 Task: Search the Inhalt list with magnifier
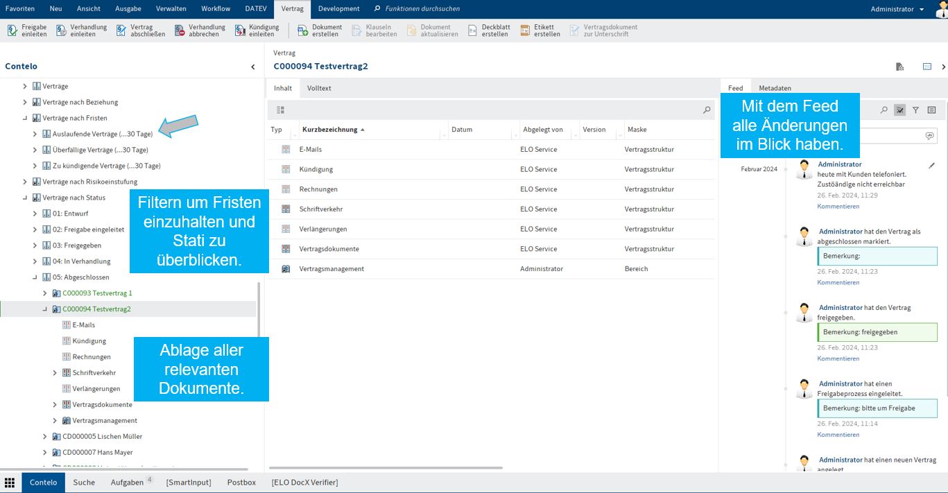pos(707,110)
